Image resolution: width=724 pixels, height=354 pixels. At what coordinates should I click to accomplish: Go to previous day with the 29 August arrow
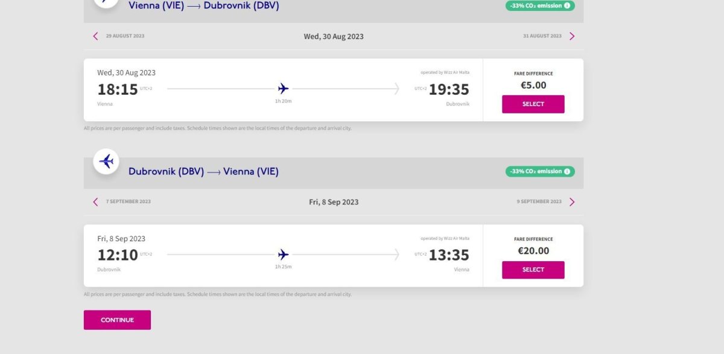(95, 36)
